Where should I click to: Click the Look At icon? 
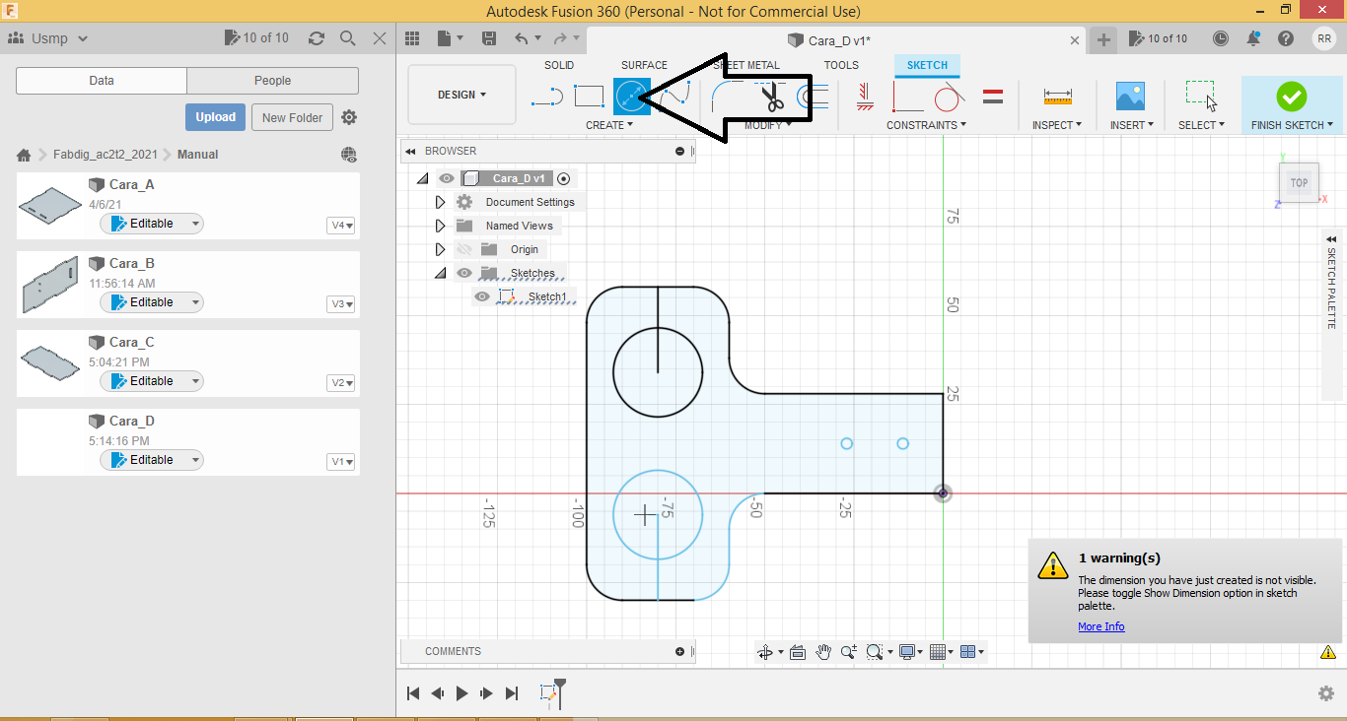(x=798, y=651)
